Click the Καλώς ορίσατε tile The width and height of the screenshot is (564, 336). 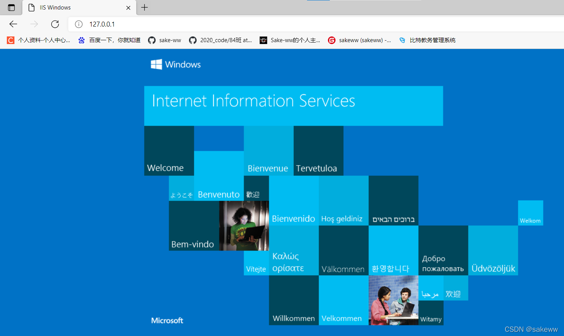point(294,251)
